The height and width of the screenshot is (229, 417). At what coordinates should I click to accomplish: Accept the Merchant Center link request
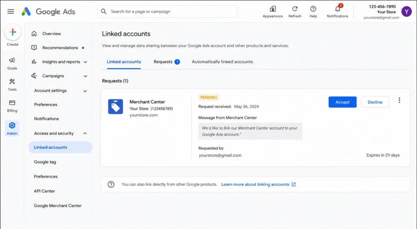342,102
